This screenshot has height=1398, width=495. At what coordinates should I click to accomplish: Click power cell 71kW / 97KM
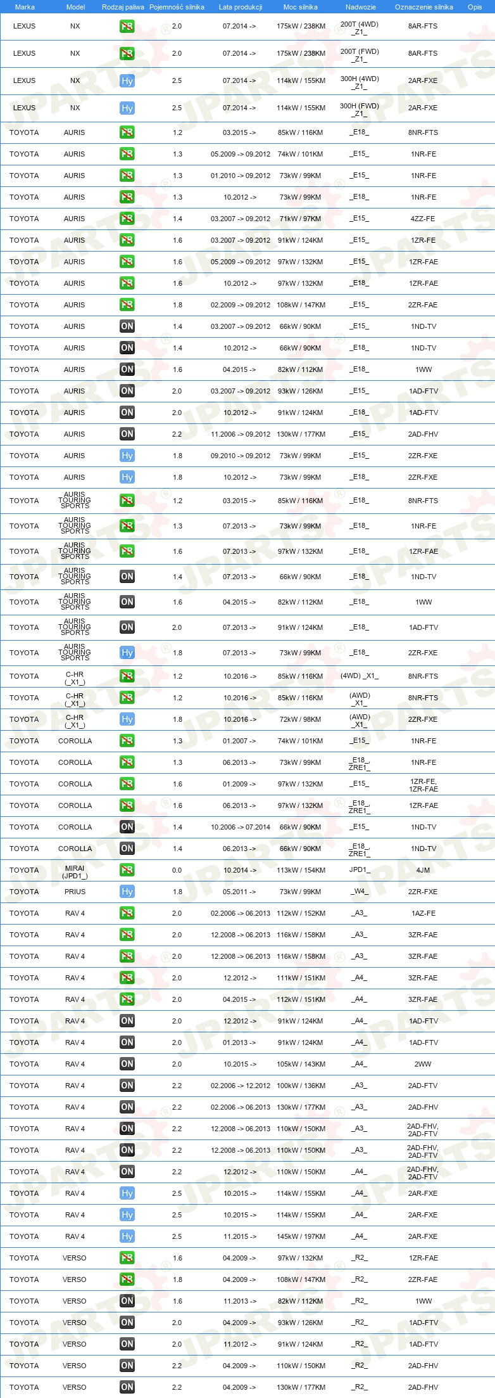[301, 219]
